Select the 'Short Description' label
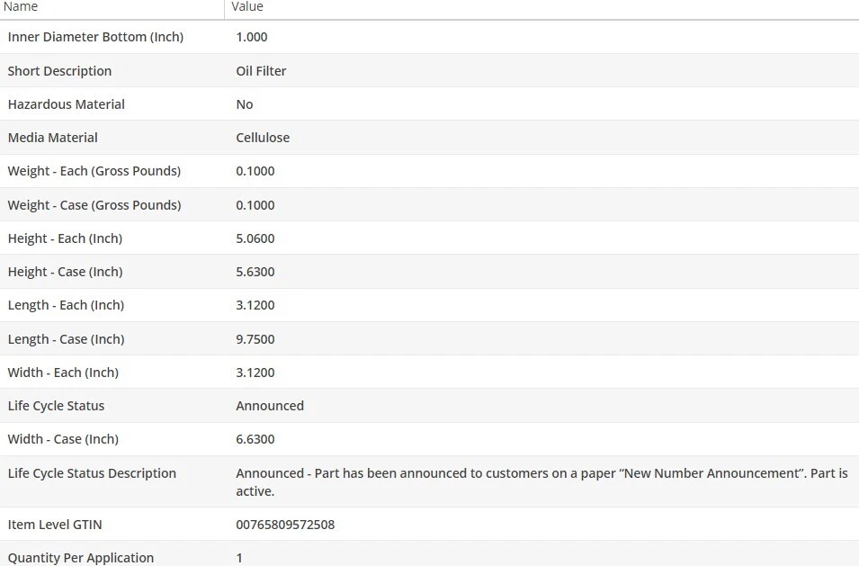The width and height of the screenshot is (859, 566). tap(59, 71)
